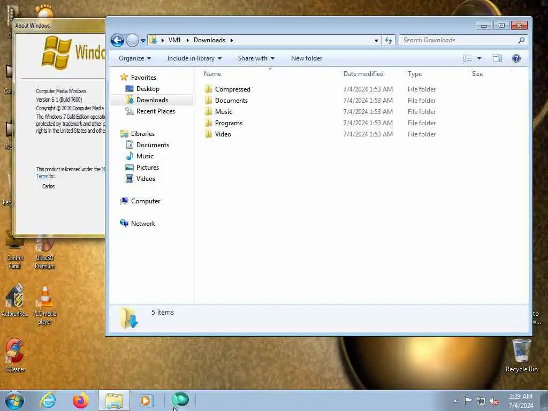The width and height of the screenshot is (548, 411).
Task: Open address bar previous locations dropdown
Action: 376,41
